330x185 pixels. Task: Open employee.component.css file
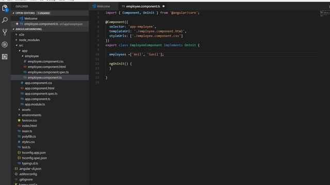click(50, 62)
